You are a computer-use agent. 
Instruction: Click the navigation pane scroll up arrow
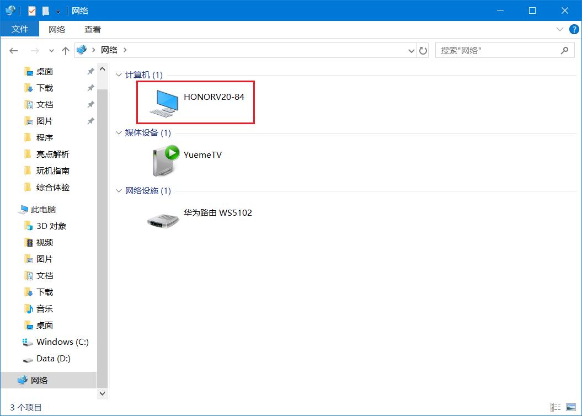pyautogui.click(x=103, y=69)
